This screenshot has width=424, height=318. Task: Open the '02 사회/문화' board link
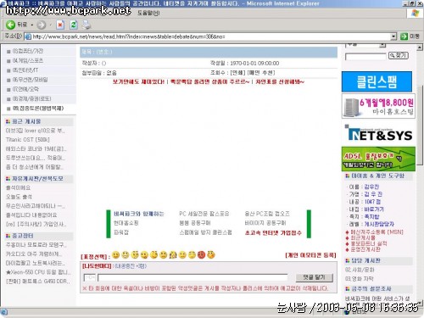click(360, 270)
